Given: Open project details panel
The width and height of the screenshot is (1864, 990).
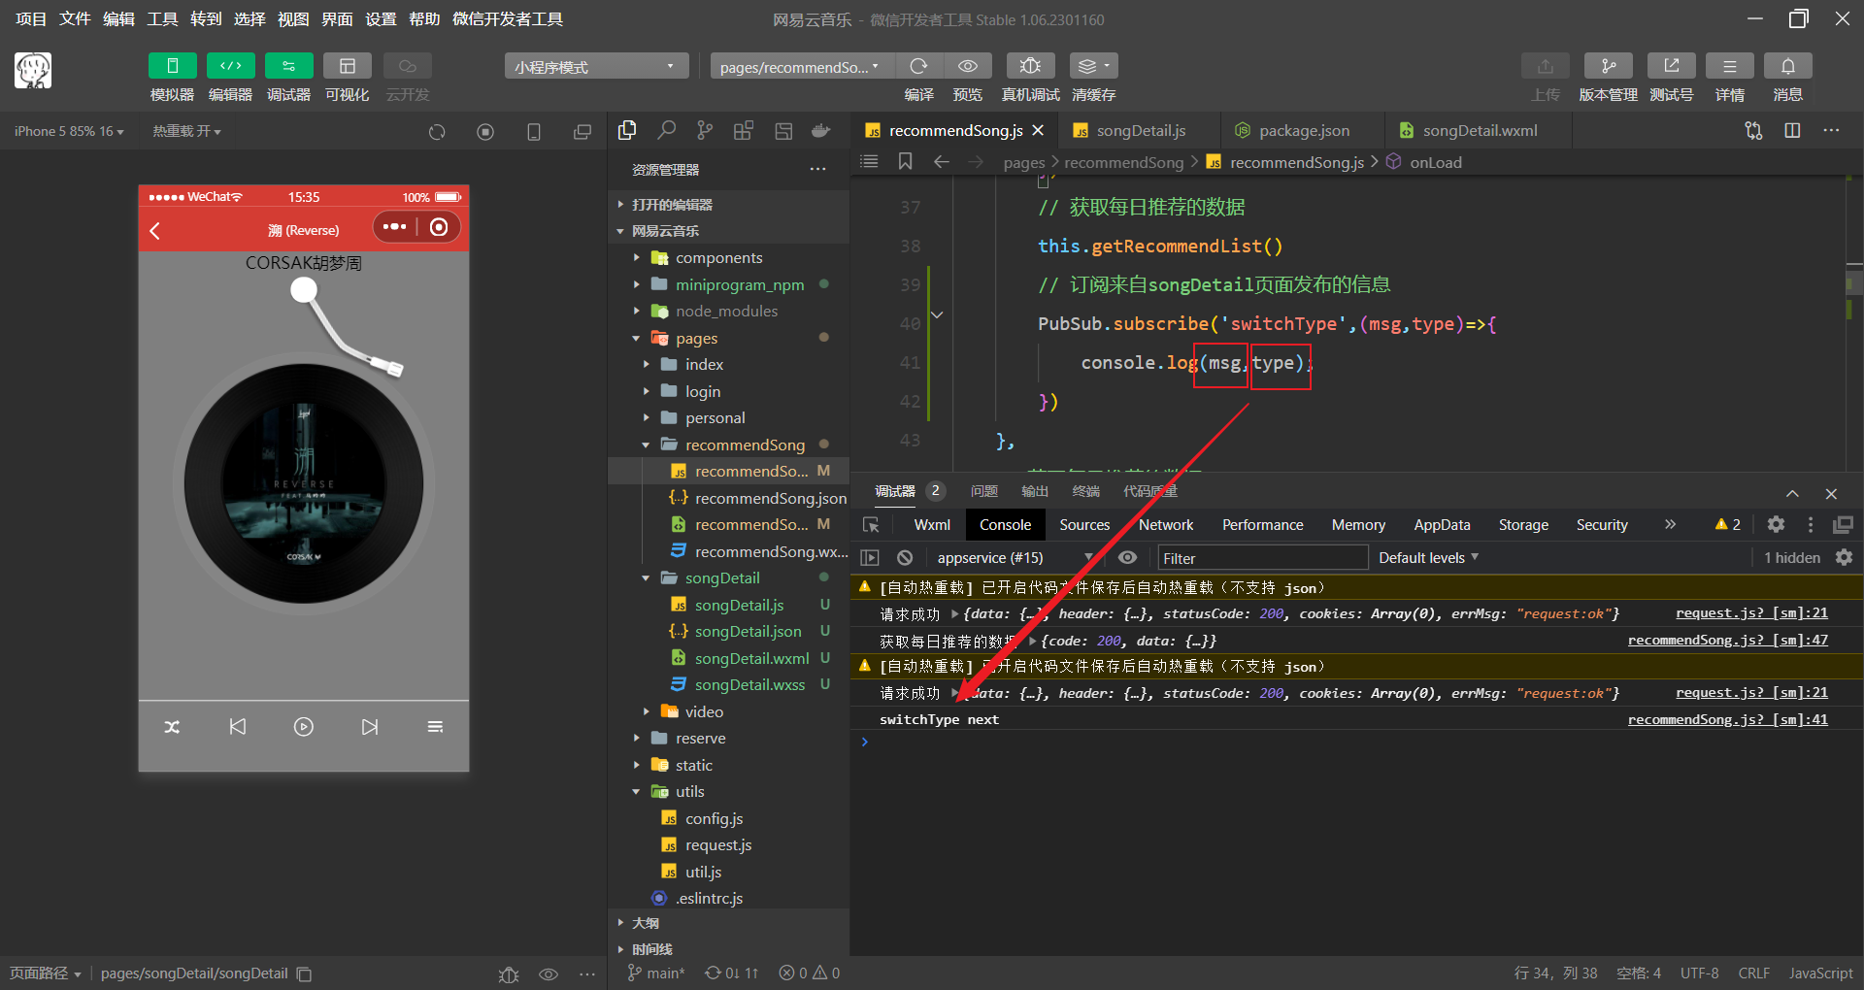Looking at the screenshot, I should [x=1729, y=66].
